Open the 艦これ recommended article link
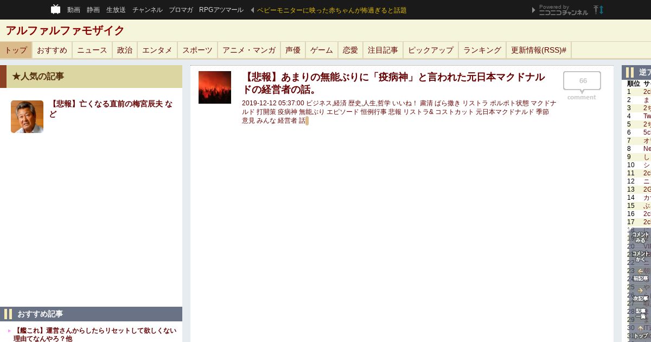The height and width of the screenshot is (342, 651). pos(95,334)
